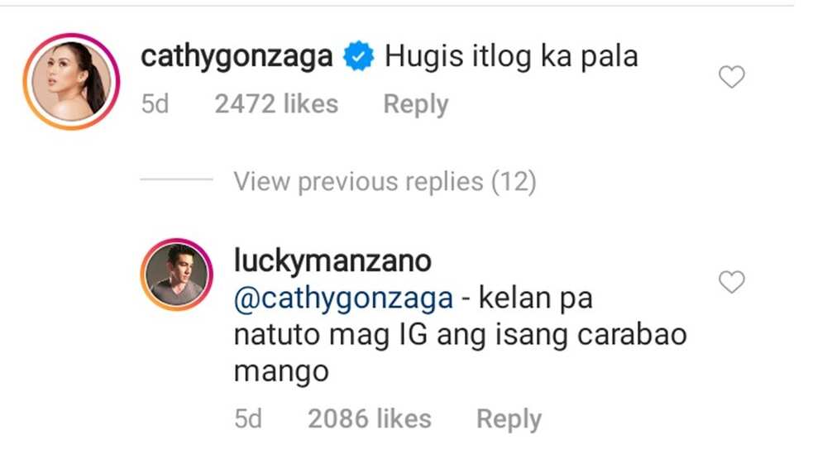View the 2472 likes list
The width and height of the screenshot is (827, 473).
(x=276, y=104)
